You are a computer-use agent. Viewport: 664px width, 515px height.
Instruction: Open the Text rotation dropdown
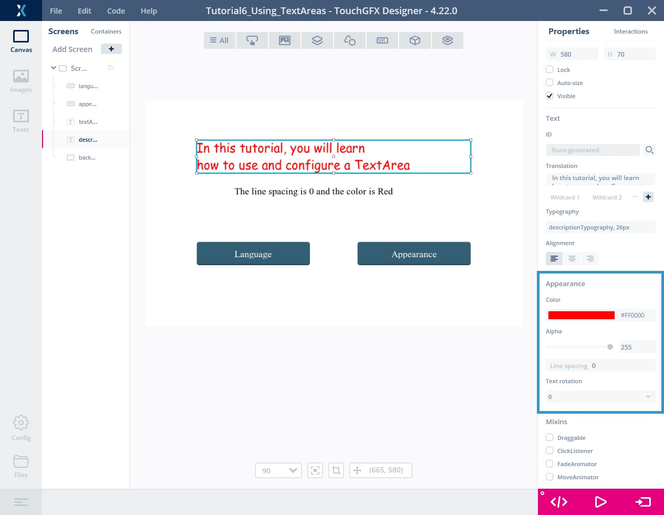point(600,397)
